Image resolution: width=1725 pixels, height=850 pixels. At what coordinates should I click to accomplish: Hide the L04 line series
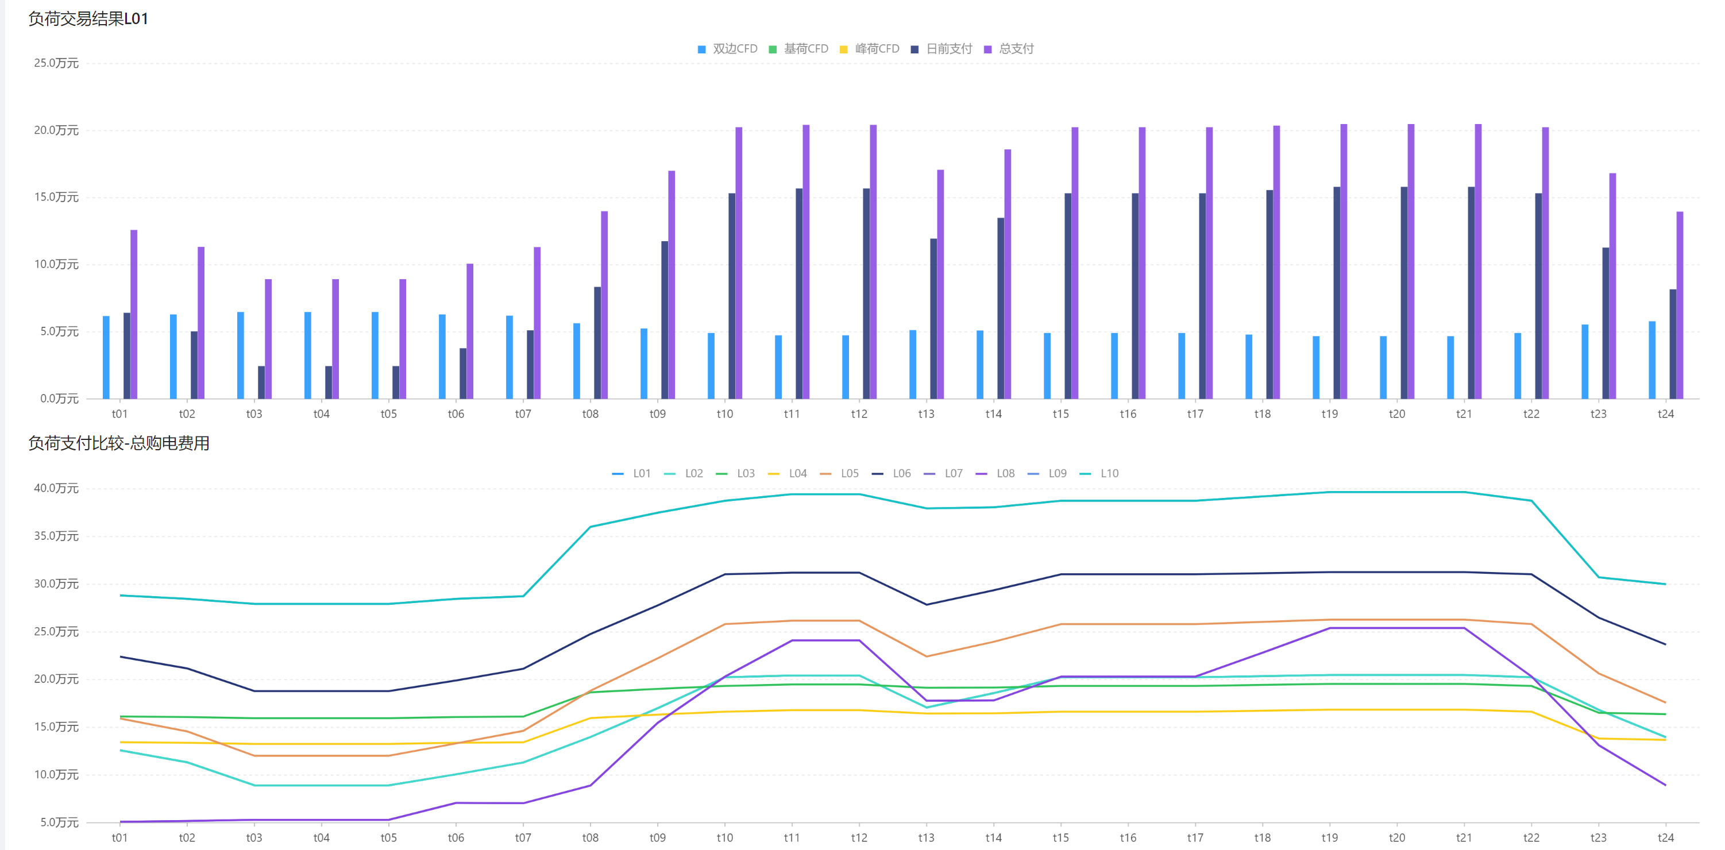coord(787,473)
